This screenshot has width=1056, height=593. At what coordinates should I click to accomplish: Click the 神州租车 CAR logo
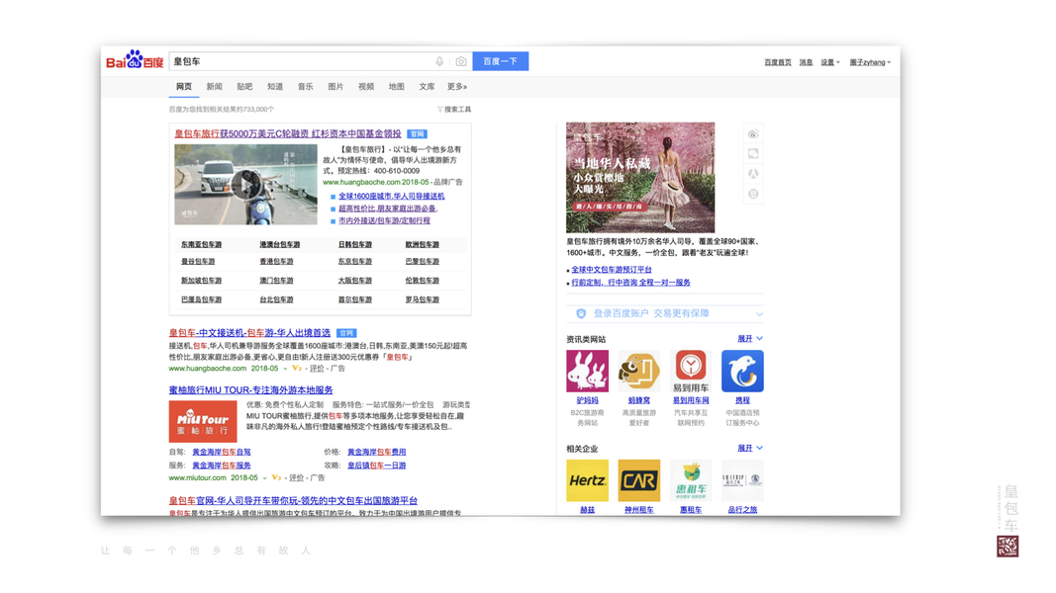pyautogui.click(x=639, y=480)
